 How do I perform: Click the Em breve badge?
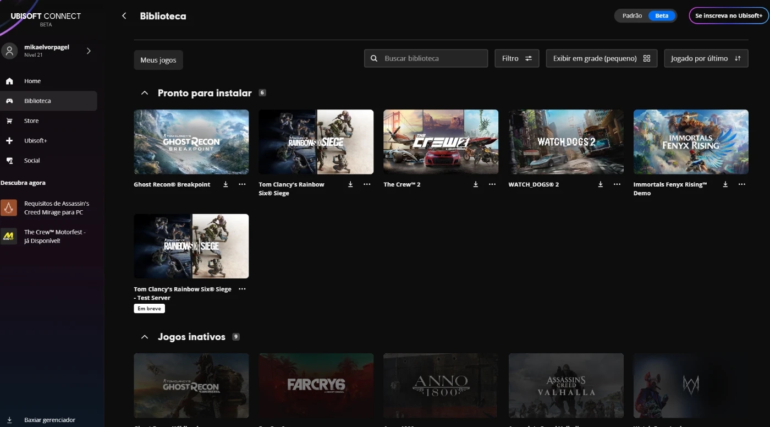[x=149, y=309]
